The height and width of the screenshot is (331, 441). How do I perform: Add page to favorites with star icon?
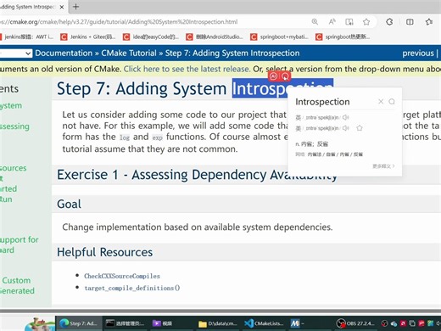(366, 22)
